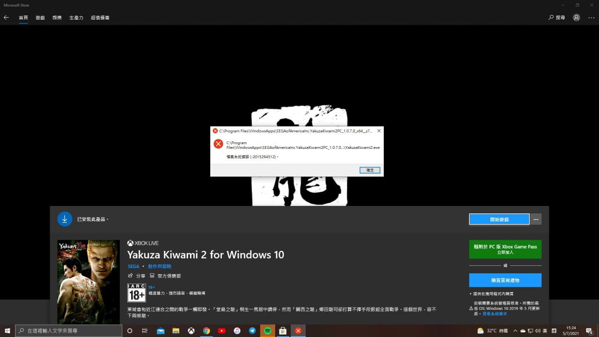Go back with the Store back arrow
The height and width of the screenshot is (337, 599).
[x=6, y=17]
